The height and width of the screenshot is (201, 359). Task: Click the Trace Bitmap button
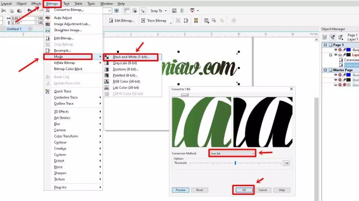pyautogui.click(x=154, y=20)
